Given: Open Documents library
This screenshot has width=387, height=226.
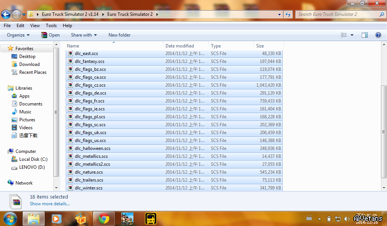Looking at the screenshot, I should (x=31, y=104).
